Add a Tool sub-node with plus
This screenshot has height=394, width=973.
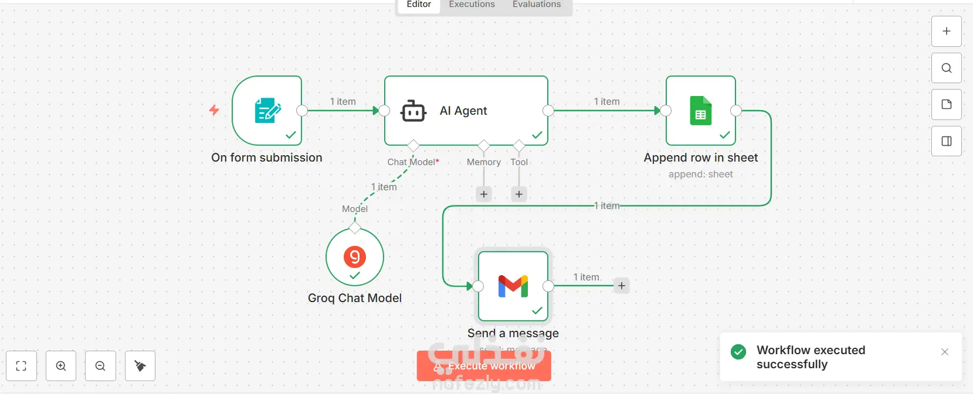pyautogui.click(x=519, y=194)
